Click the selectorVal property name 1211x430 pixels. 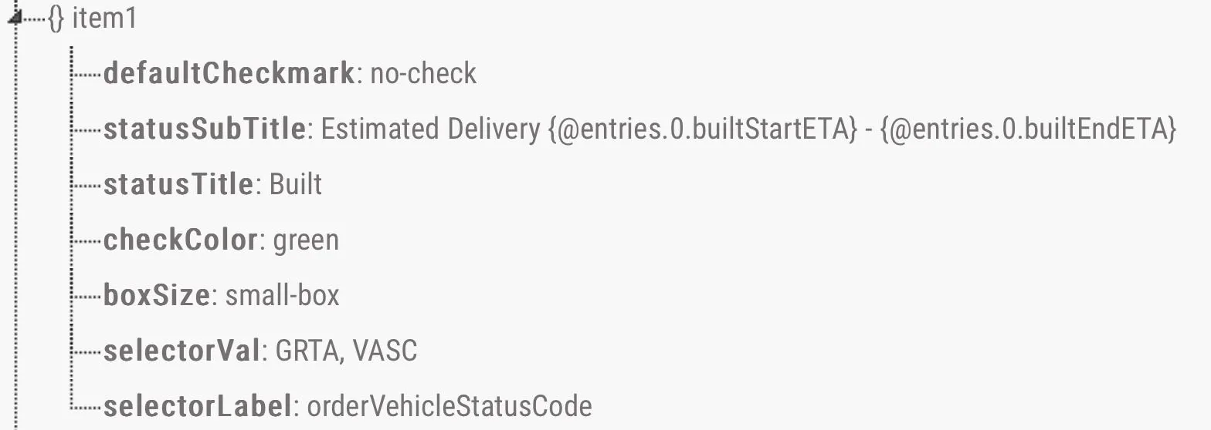[181, 351]
